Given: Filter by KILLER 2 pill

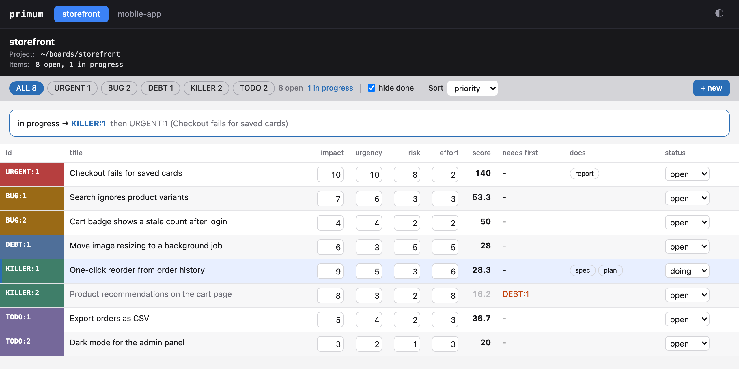Looking at the screenshot, I should pos(206,88).
